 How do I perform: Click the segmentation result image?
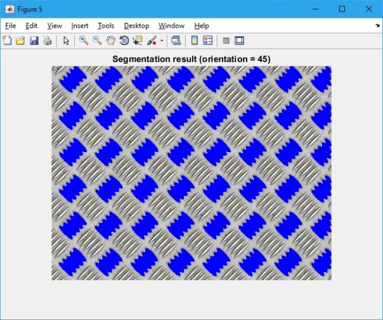[191, 173]
